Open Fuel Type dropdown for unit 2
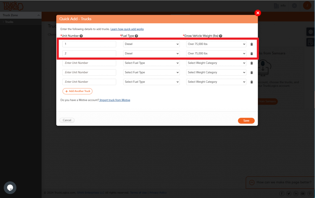This screenshot has width=315, height=198. coord(151,53)
